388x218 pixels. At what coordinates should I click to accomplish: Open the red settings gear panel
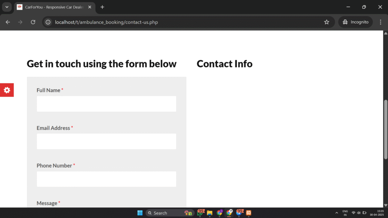pos(7,90)
